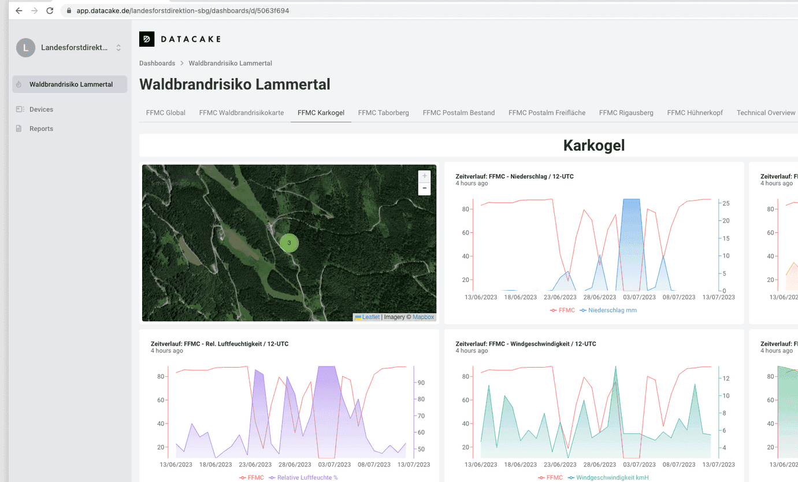Toggle FFMC series in Windgeschwindigkeit chart legend
798x482 pixels.
pos(550,477)
